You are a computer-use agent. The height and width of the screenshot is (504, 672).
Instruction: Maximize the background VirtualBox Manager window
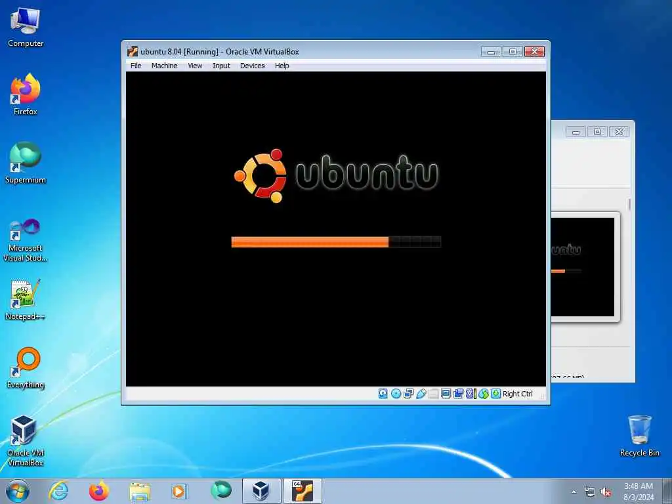pyautogui.click(x=597, y=131)
